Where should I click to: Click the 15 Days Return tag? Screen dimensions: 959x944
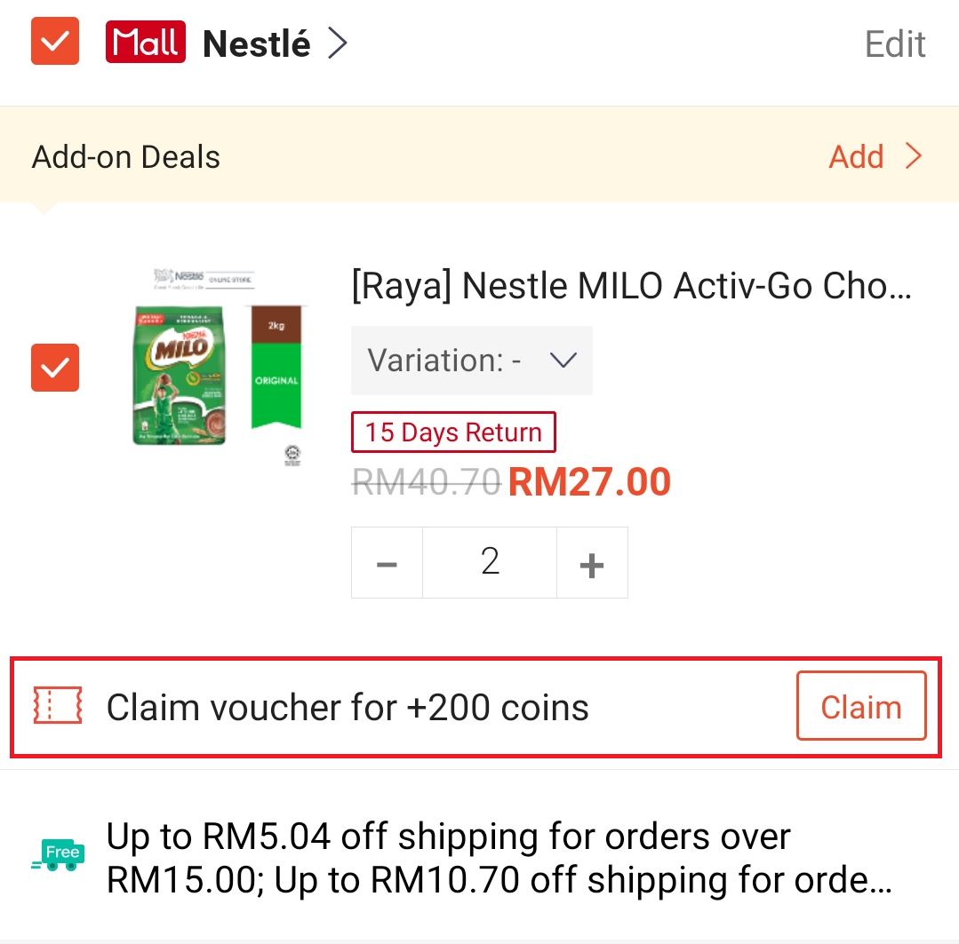[x=453, y=432]
